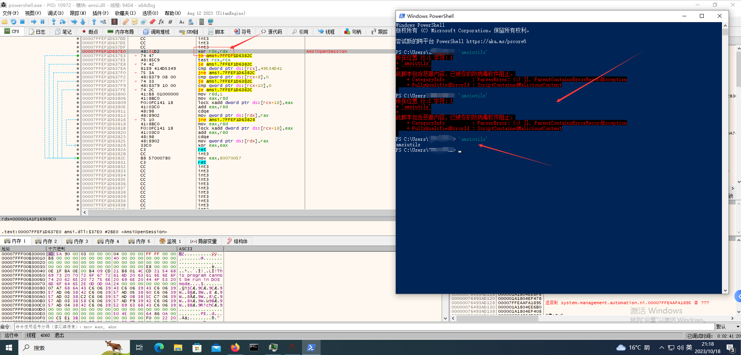Collapse the jump marker at 00007FFEF1D63816
The height and width of the screenshot is (355, 741).
(135, 120)
